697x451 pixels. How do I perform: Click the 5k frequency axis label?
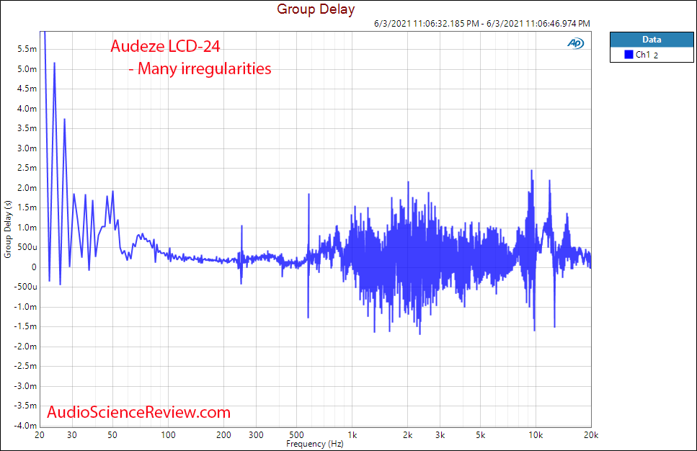(x=481, y=435)
